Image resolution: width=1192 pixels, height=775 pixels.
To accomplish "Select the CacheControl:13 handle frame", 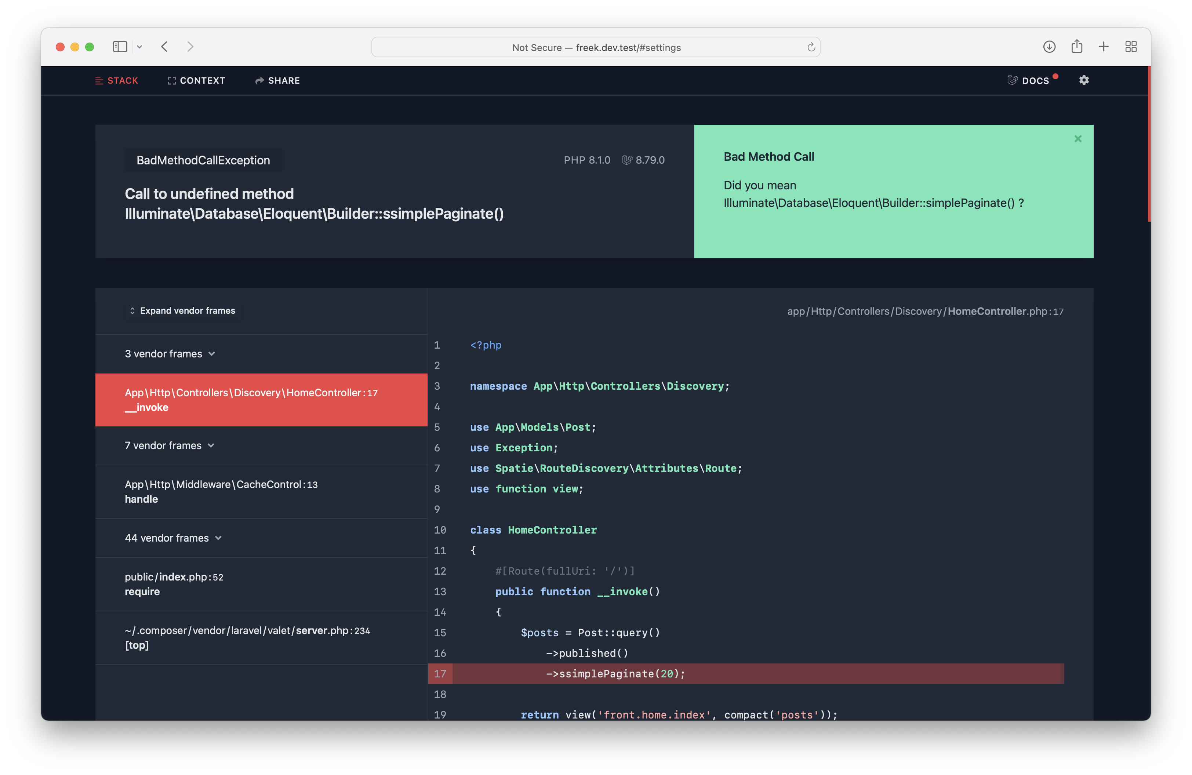I will click(261, 492).
